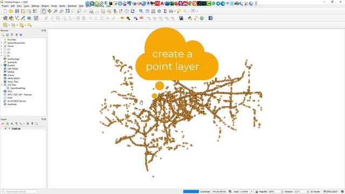Select the Favorites browser item
345x194 pixels.
coord(12,40)
